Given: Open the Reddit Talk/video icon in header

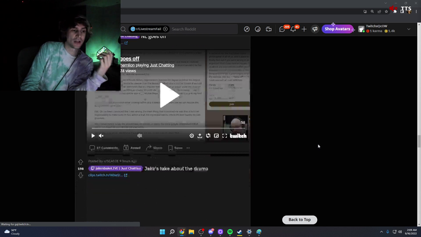Looking at the screenshot, I should [x=268, y=29].
